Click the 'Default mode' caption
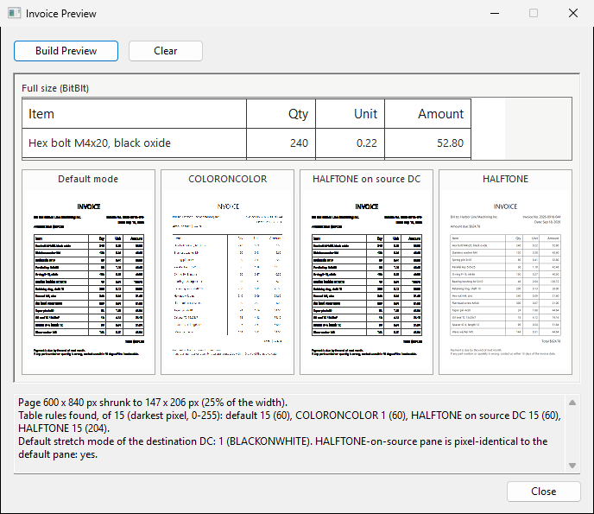Viewport: 594px width, 514px height. [x=88, y=179]
